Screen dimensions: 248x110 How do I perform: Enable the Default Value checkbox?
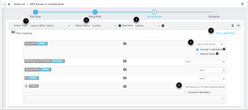tap(197, 54)
